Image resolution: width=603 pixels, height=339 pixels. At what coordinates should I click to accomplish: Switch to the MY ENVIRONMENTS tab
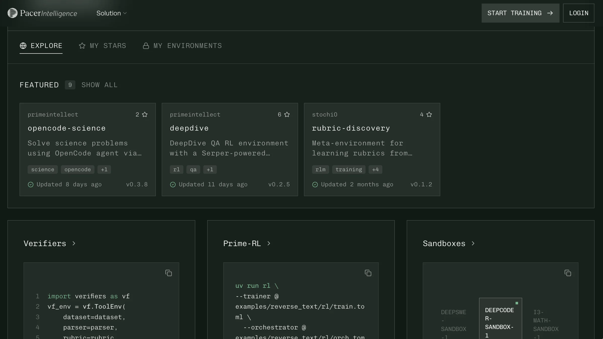pos(182,46)
